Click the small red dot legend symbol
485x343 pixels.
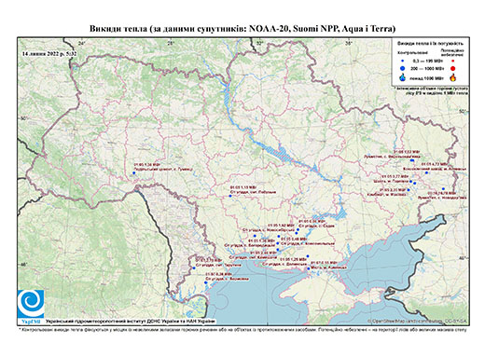(x=453, y=62)
